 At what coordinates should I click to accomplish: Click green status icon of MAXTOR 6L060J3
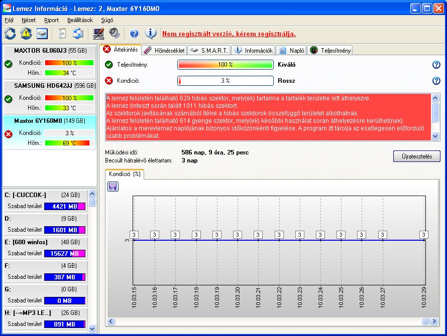9,64
